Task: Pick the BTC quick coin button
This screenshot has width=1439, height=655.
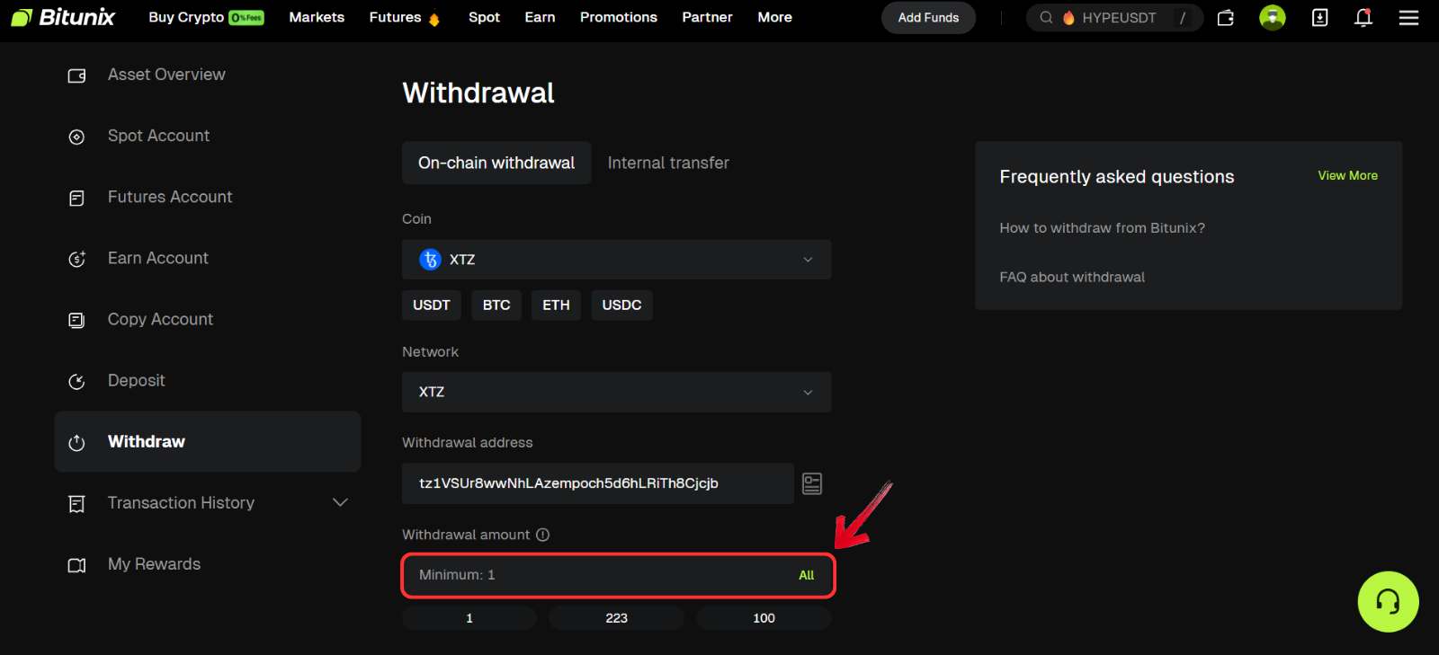Action: (496, 305)
